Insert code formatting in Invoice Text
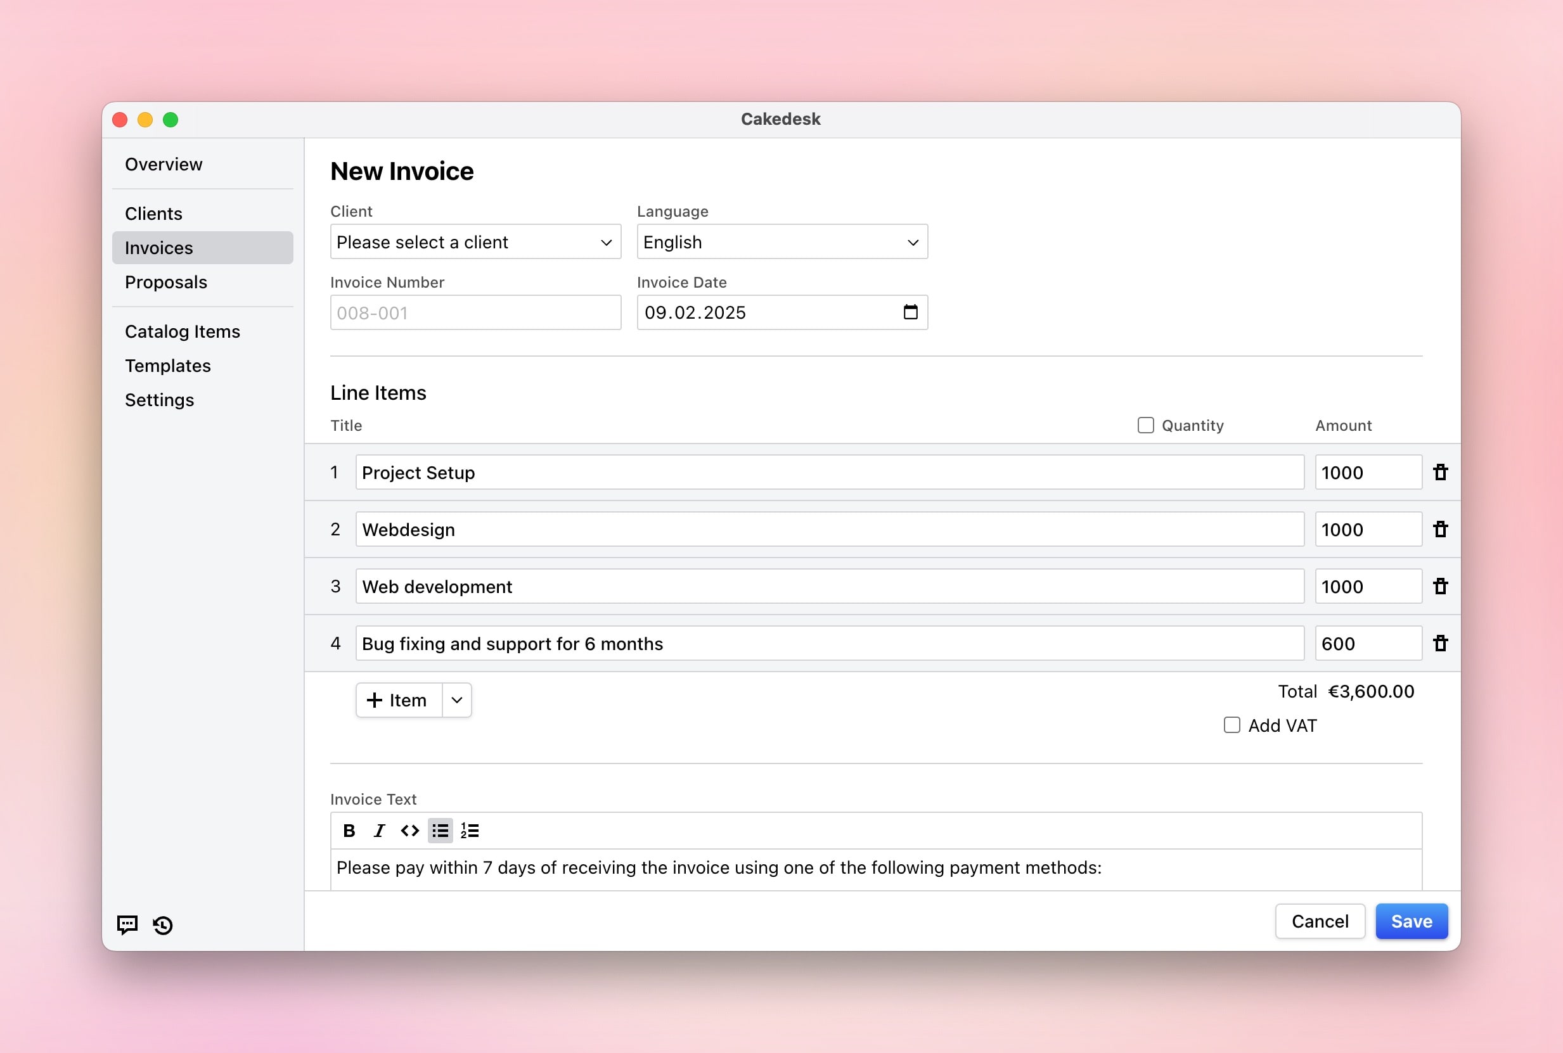This screenshot has height=1053, width=1563. [409, 831]
